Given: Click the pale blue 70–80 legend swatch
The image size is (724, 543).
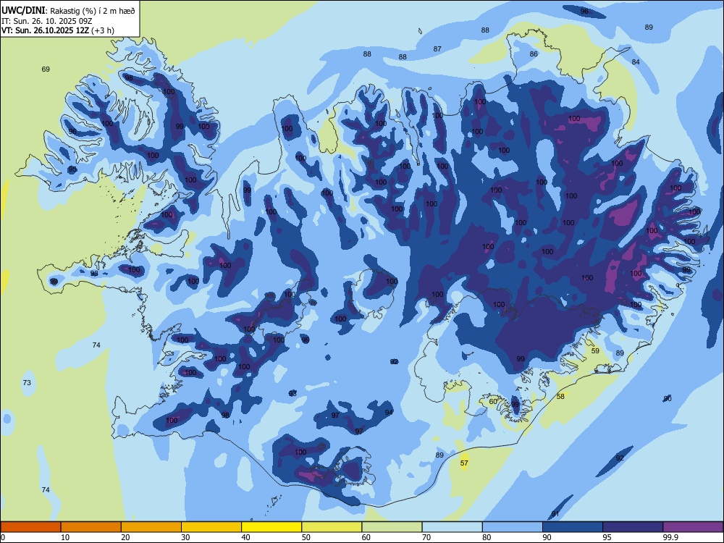Looking at the screenshot, I should pyautogui.click(x=452, y=527).
